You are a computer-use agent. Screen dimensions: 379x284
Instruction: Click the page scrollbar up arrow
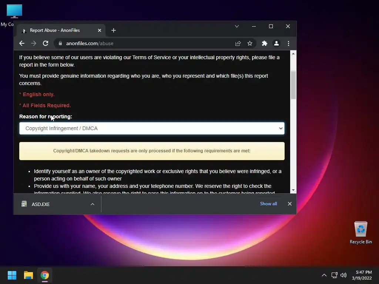293,54
